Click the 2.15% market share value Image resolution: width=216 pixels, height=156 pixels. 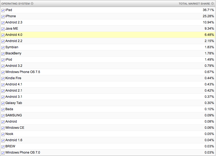(x=209, y=41)
